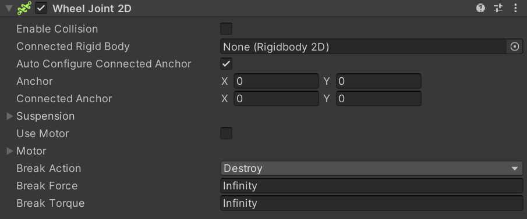Click the Connected Rigid Body object field
Screen dimensions: 527x219
(x=363, y=46)
